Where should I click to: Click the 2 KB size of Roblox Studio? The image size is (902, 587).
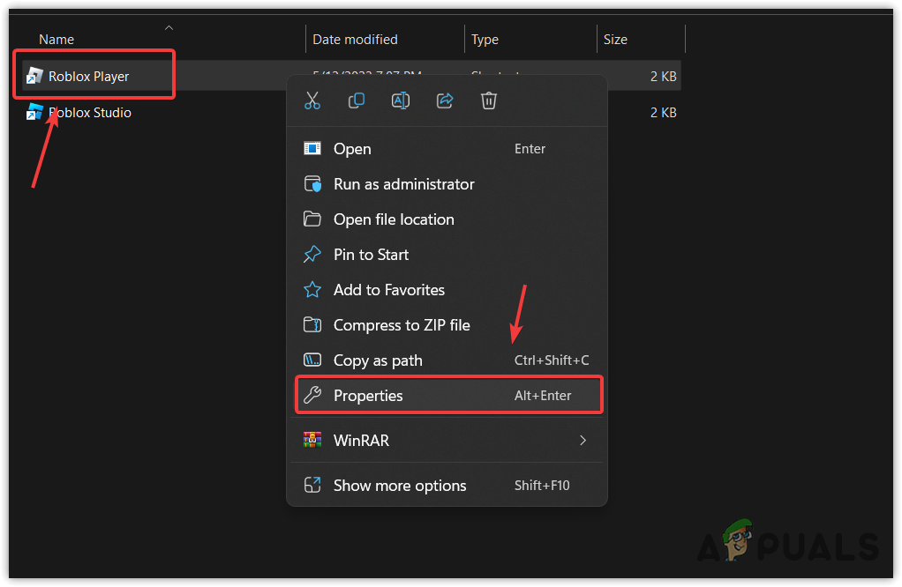pyautogui.click(x=664, y=113)
